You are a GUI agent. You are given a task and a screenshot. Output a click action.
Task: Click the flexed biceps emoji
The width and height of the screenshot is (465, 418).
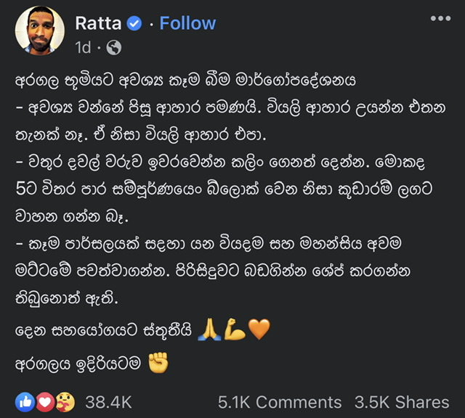pyautogui.click(x=234, y=329)
